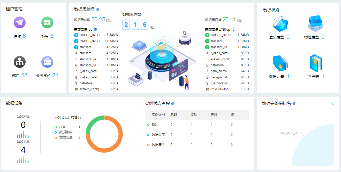Toggle the sort order in completeness ranking
Image resolution: width=341 pixels, height=172 pixels.
(332, 104)
